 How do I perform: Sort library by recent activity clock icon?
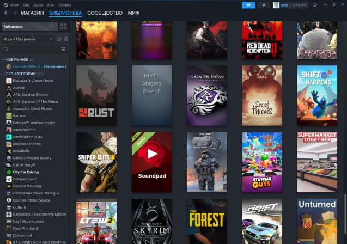click(x=59, y=39)
